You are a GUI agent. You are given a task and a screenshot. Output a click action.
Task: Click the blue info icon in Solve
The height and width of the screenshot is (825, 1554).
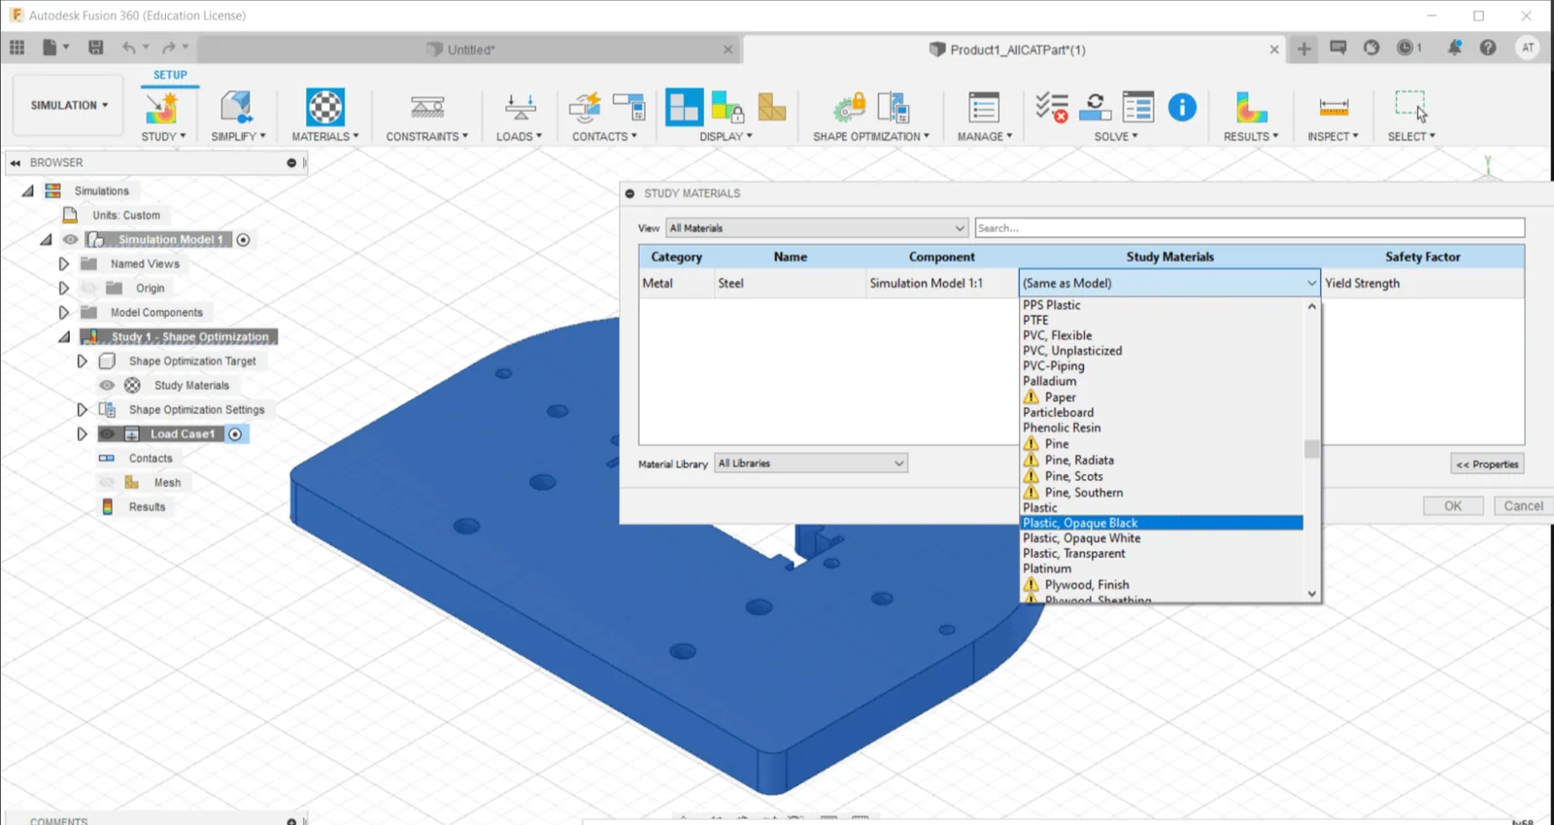point(1182,107)
